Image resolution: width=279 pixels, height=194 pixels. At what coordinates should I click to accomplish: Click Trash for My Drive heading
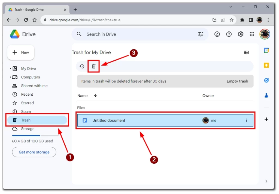(x=91, y=52)
